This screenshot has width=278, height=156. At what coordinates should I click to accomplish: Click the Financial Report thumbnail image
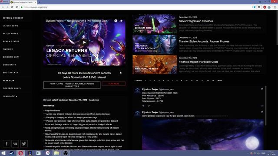pyautogui.click(x=155, y=65)
